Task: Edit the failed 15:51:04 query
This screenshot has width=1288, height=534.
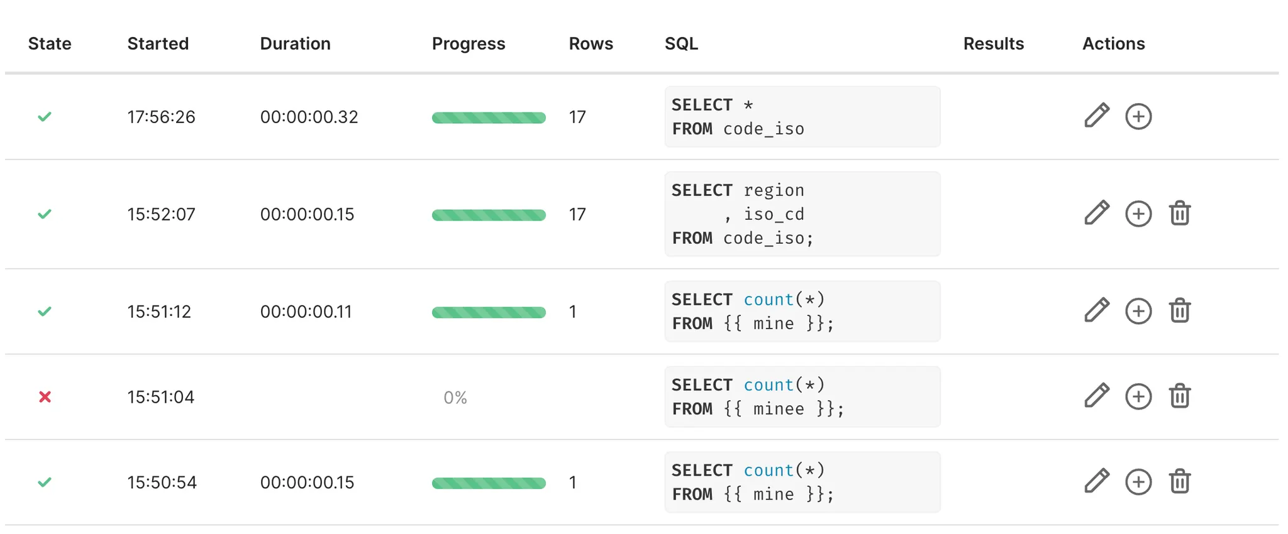Action: coord(1097,396)
